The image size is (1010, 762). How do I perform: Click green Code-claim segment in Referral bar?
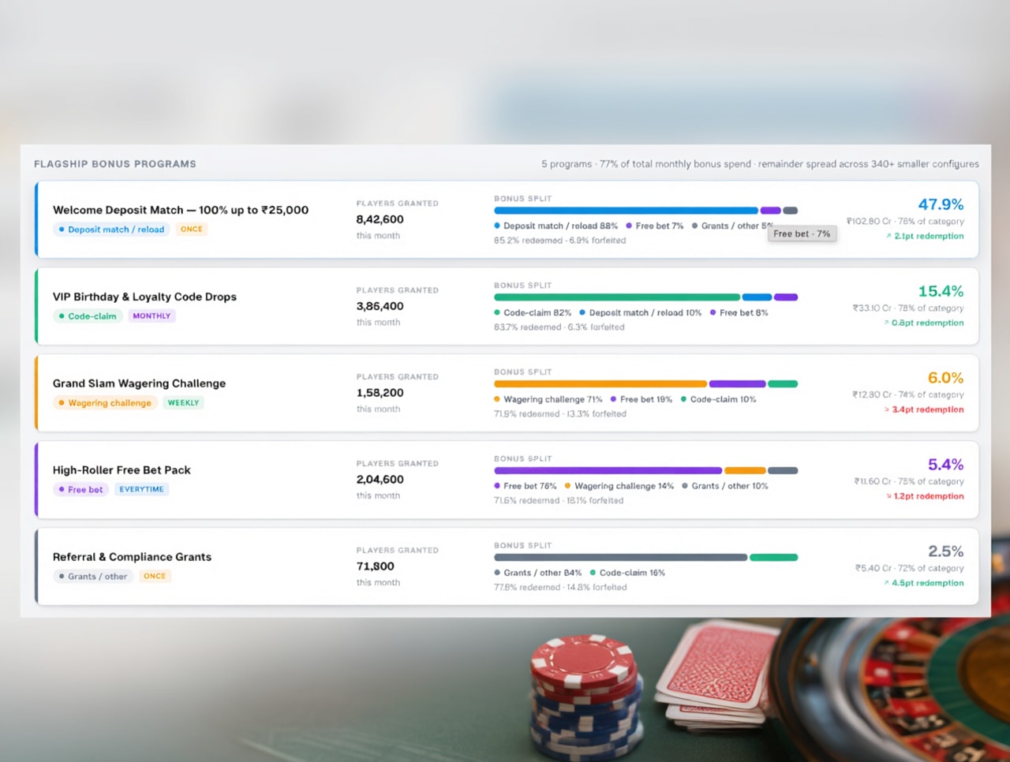point(774,558)
